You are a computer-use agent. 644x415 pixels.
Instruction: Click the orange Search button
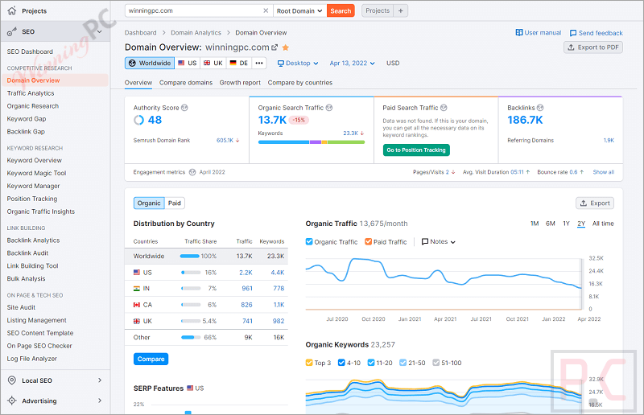[x=341, y=10]
